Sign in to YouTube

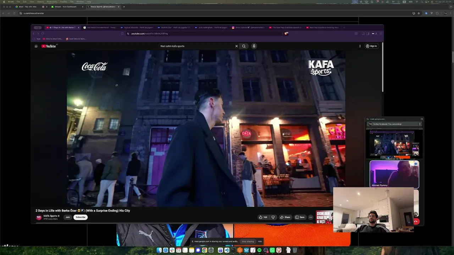371,46
